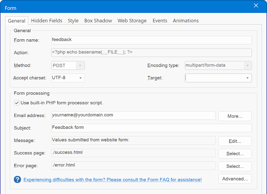Go to the Box Shadow tab
The image size is (267, 194).
pyautogui.click(x=98, y=21)
